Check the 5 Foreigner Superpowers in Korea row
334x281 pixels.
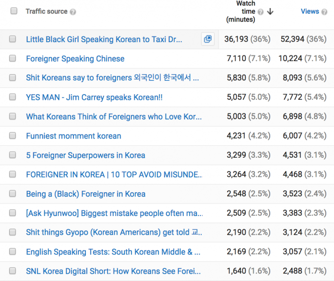pos(12,155)
